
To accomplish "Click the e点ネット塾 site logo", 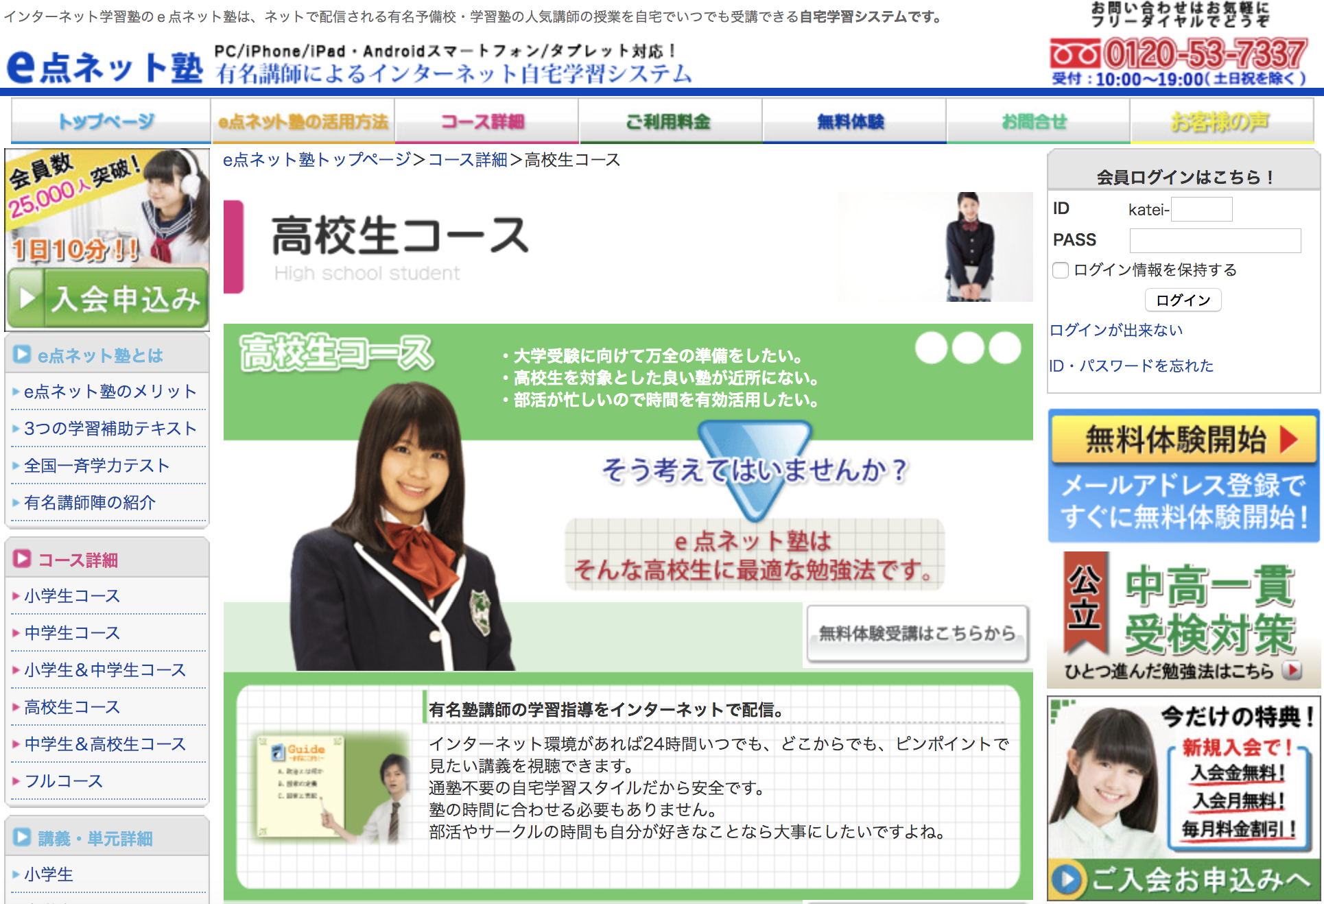I will (x=105, y=68).
